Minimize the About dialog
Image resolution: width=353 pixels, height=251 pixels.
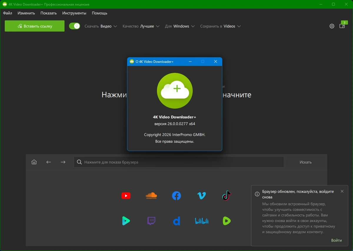[190, 61]
